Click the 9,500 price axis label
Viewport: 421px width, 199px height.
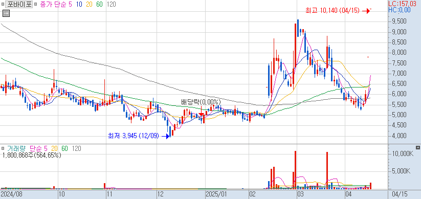[398, 21]
